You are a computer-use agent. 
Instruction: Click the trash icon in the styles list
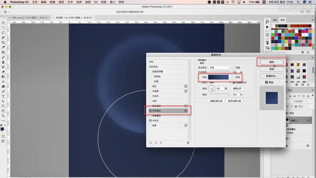[188, 143]
